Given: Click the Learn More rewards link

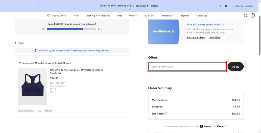Looking at the screenshot, I should click(x=215, y=38).
